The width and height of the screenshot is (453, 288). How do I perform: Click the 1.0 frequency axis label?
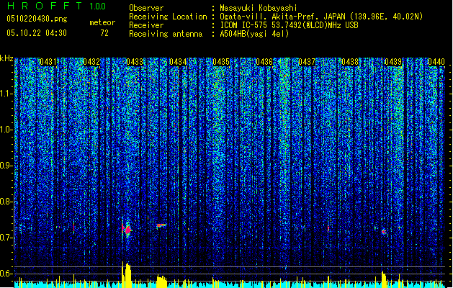click(x=6, y=130)
